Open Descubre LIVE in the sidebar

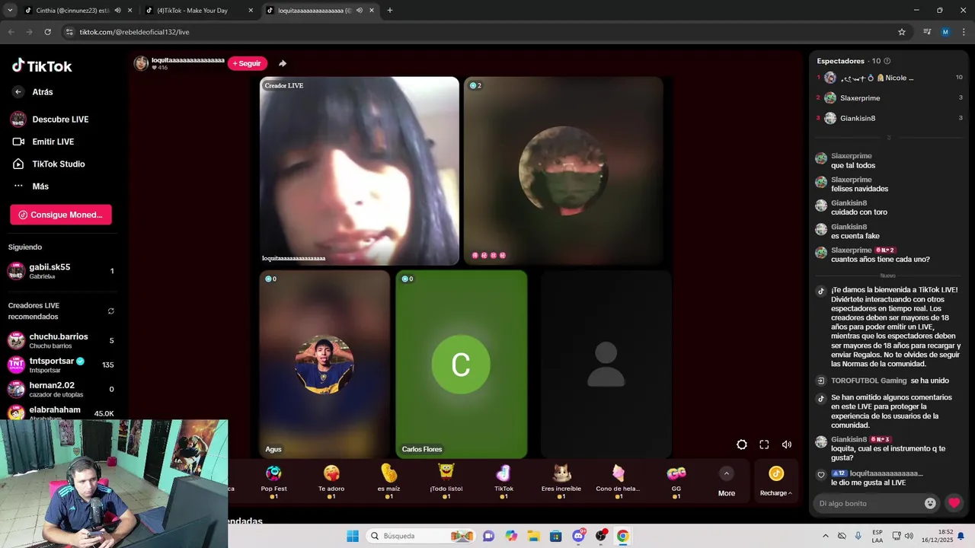coord(50,119)
